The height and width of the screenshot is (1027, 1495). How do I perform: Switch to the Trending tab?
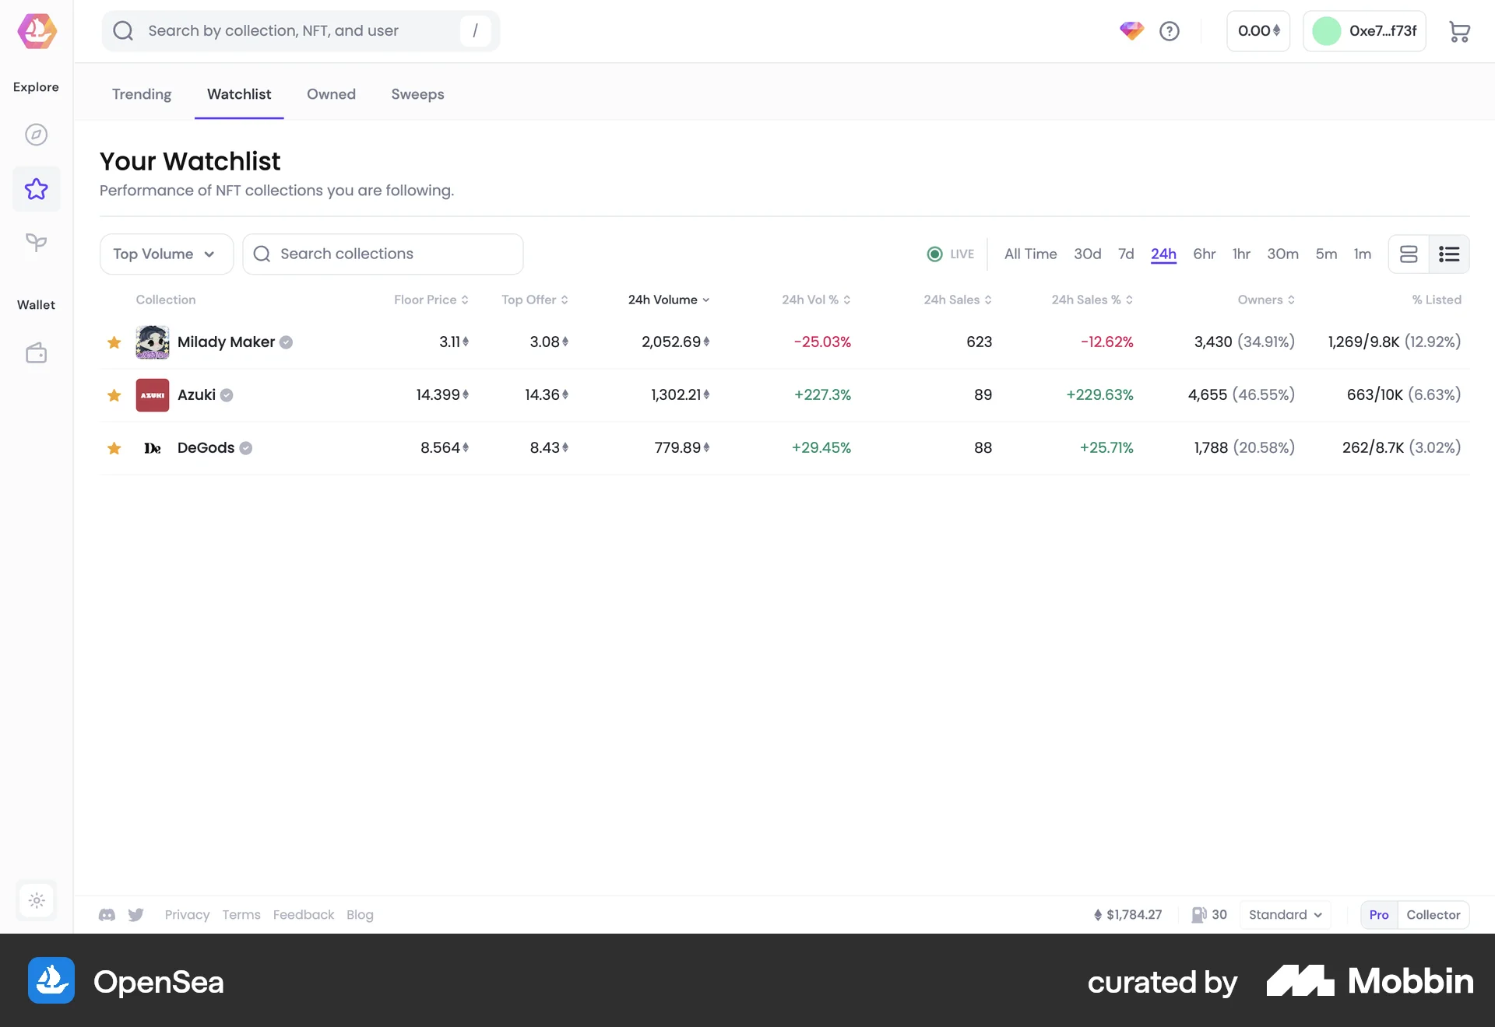141,94
